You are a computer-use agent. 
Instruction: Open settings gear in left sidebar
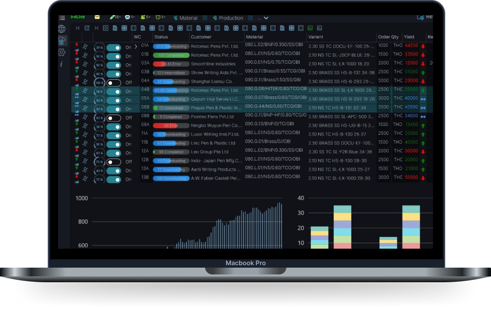[62, 52]
